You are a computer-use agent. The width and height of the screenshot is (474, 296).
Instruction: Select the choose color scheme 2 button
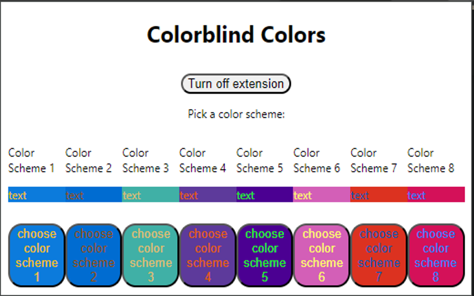coord(93,255)
